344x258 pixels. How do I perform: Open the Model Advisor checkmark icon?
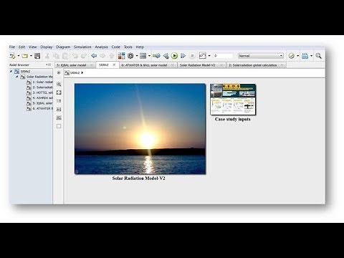tap(292, 56)
